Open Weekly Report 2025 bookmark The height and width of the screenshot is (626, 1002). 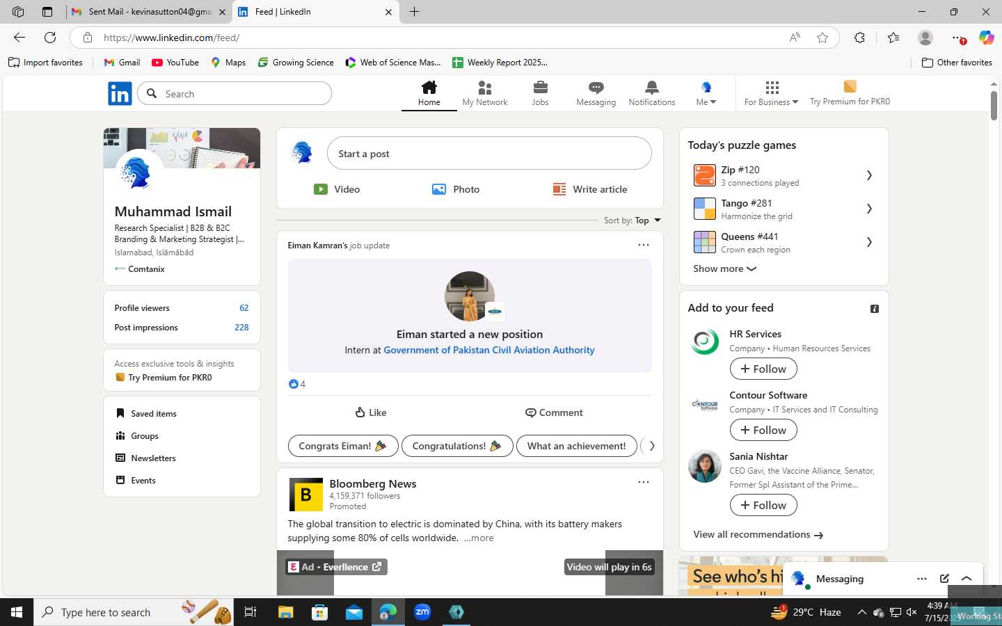pyautogui.click(x=500, y=63)
